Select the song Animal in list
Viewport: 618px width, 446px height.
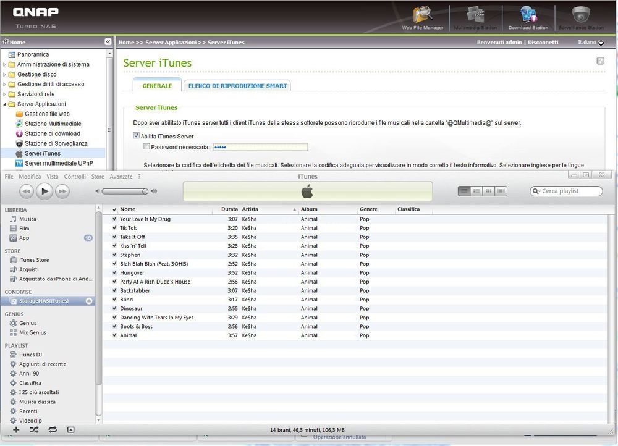tap(129, 335)
